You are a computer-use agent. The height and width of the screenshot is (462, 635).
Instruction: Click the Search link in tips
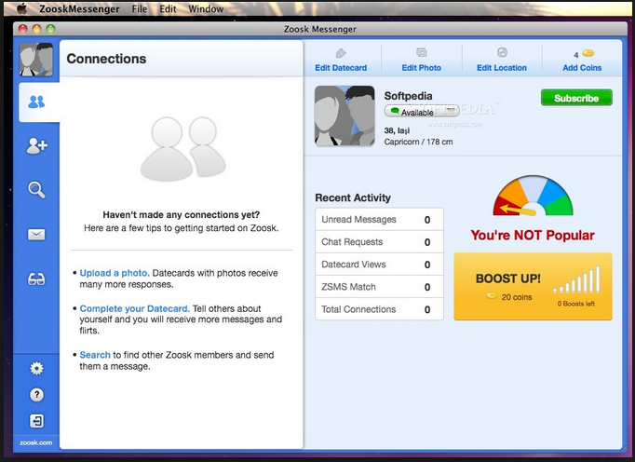pyautogui.click(x=95, y=355)
